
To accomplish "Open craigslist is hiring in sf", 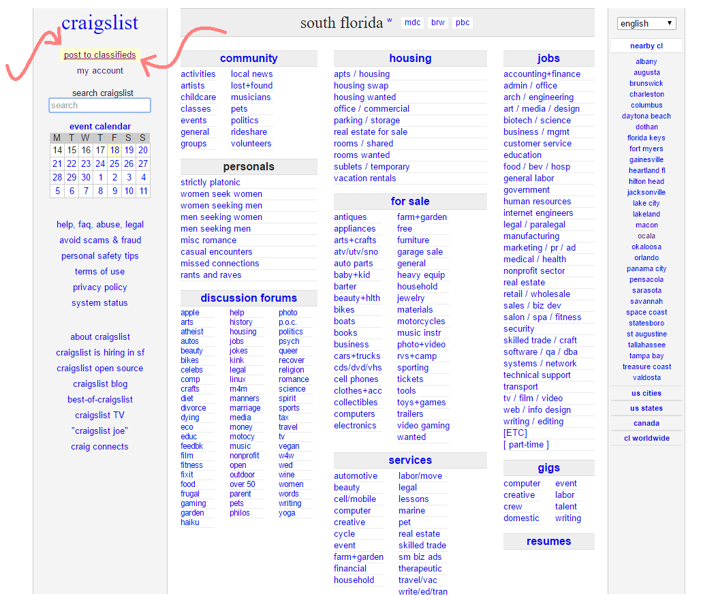I will pyautogui.click(x=100, y=352).
